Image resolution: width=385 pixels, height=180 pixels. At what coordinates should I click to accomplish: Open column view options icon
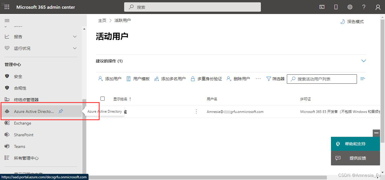pyautogui.click(x=363, y=79)
